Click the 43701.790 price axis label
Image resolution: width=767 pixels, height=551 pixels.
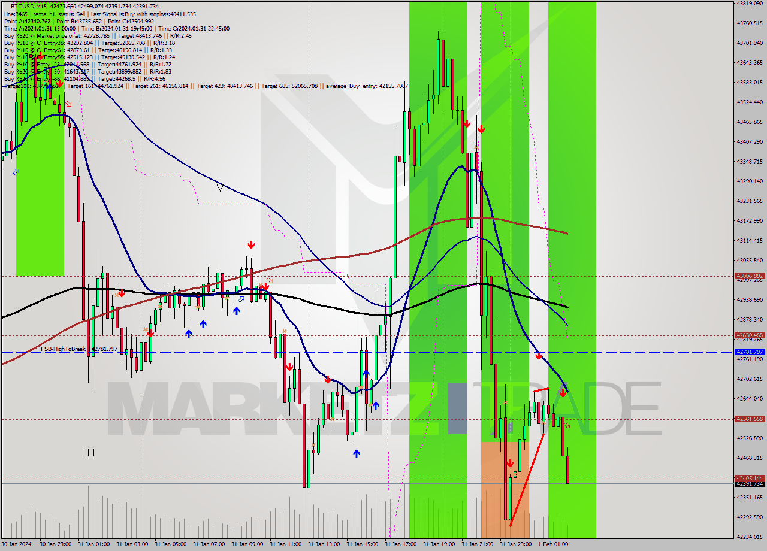tap(750, 43)
